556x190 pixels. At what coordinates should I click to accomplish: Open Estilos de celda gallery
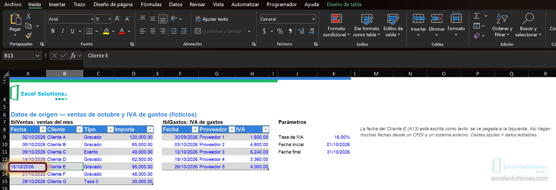pos(393,25)
